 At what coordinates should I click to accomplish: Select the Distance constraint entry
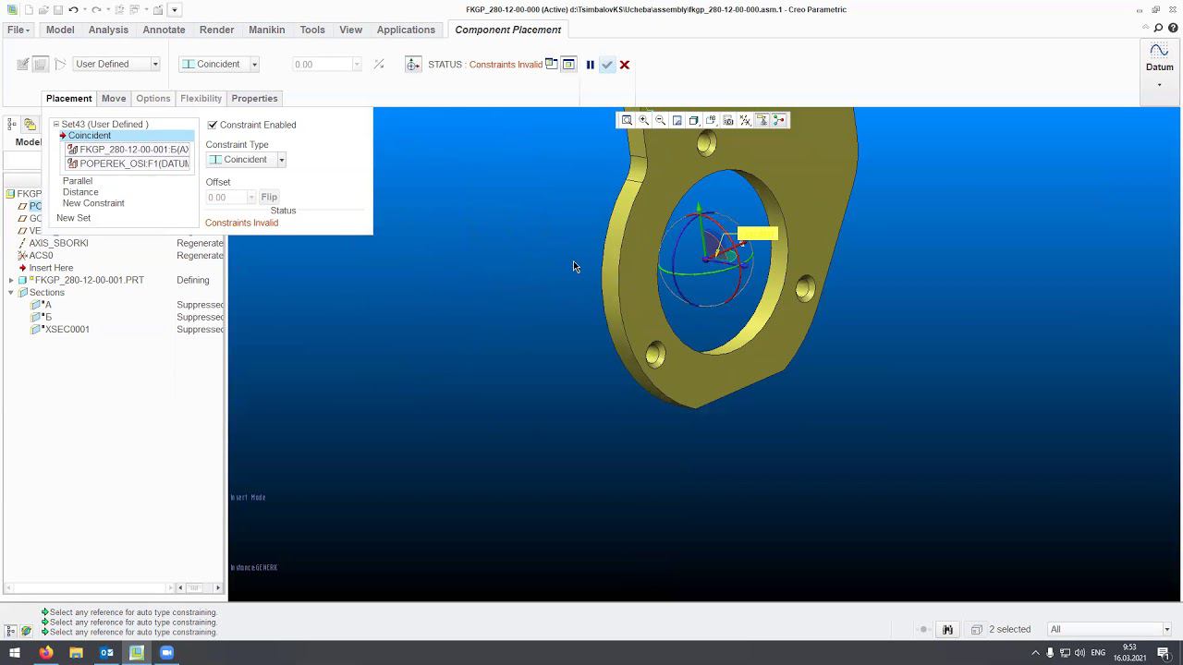80,192
